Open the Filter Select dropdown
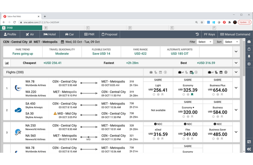 coord(205,42)
